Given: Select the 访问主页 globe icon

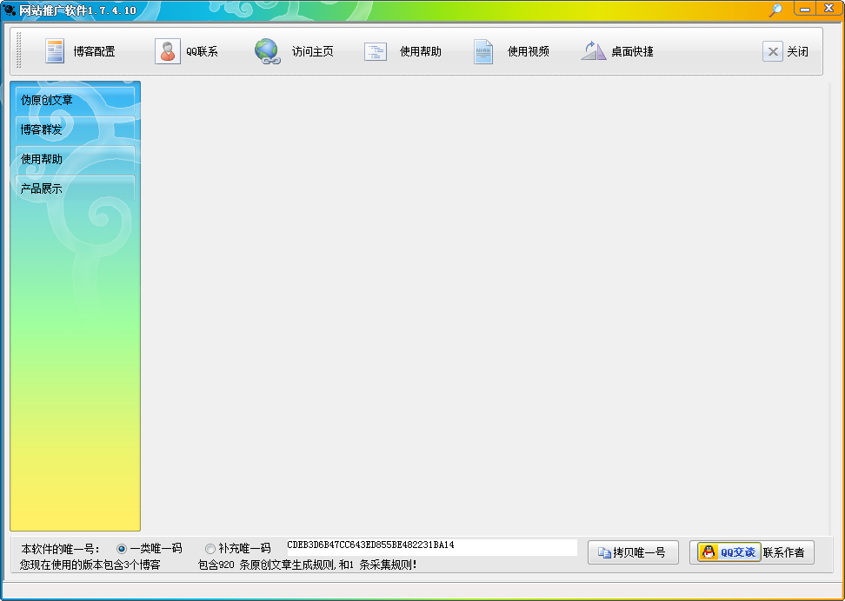Looking at the screenshot, I should tap(266, 51).
